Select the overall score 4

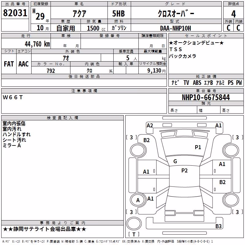tap(233, 14)
